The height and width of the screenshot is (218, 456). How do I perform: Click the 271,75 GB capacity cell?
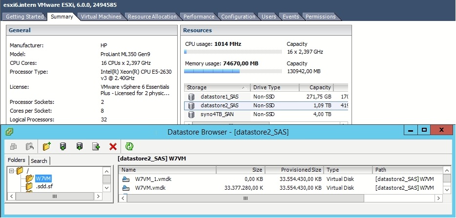point(319,97)
